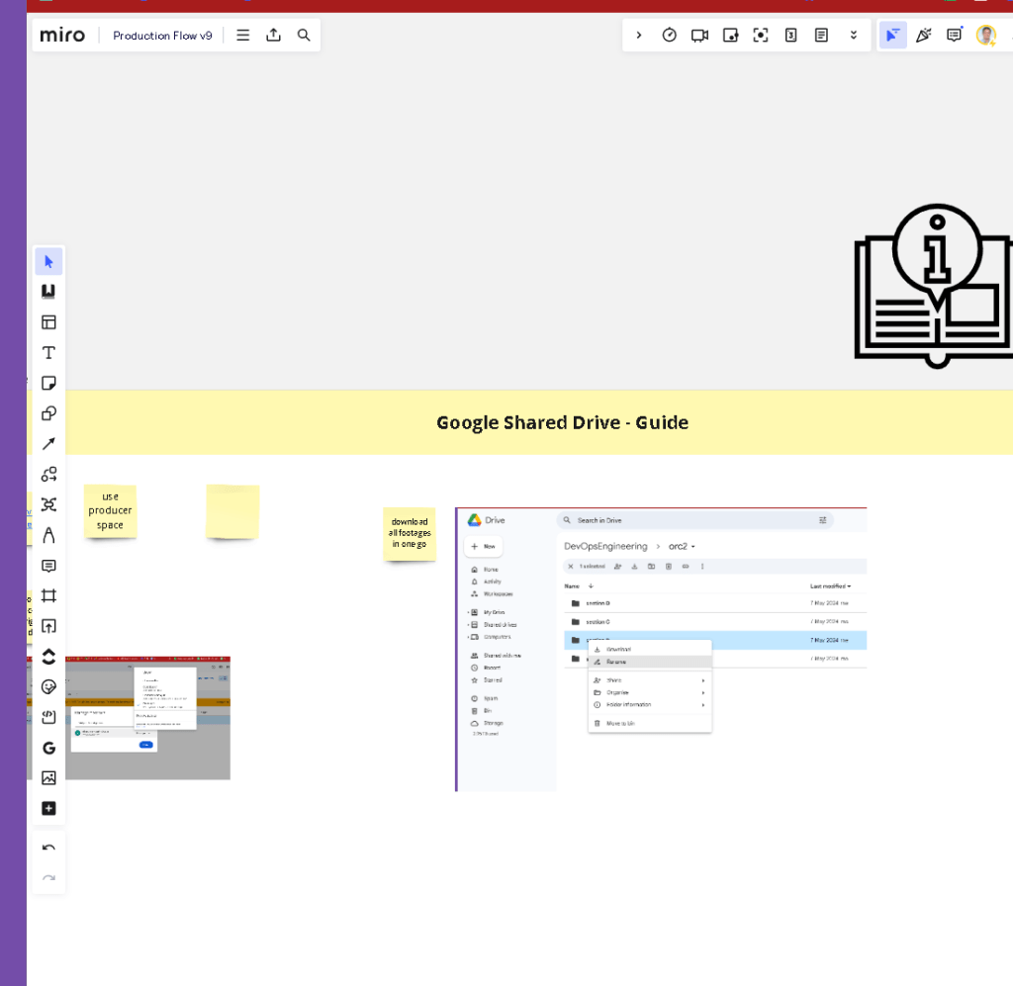
Task: Select the Google Drive screenshot image
Action: [x=661, y=649]
